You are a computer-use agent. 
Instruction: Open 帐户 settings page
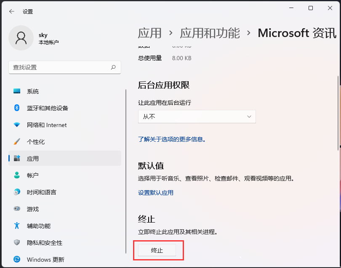click(32, 175)
